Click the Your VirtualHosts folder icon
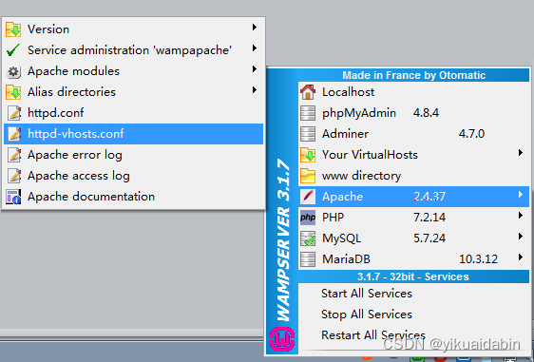 tap(308, 155)
